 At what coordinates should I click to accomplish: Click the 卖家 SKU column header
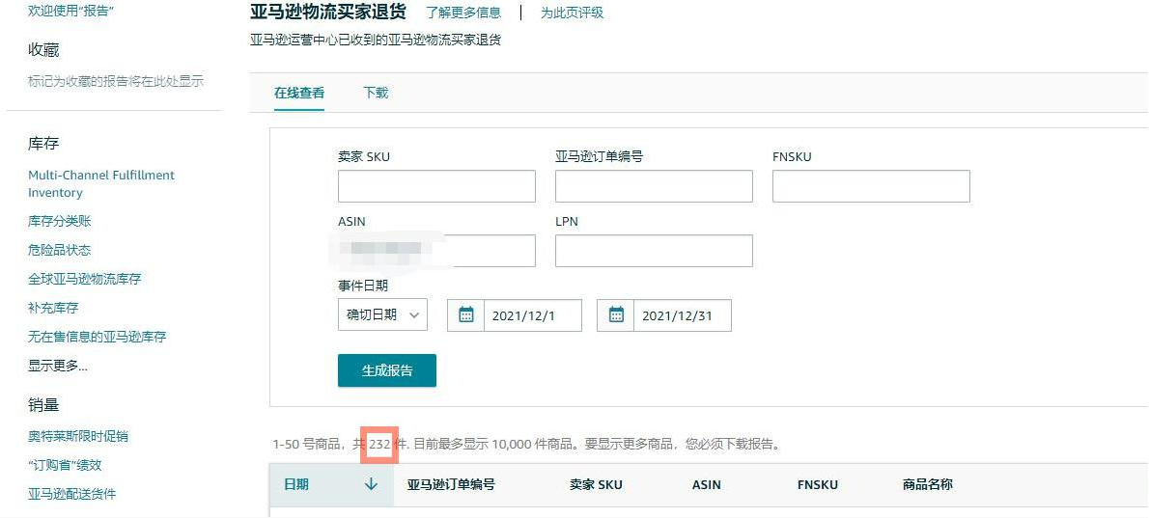[596, 484]
